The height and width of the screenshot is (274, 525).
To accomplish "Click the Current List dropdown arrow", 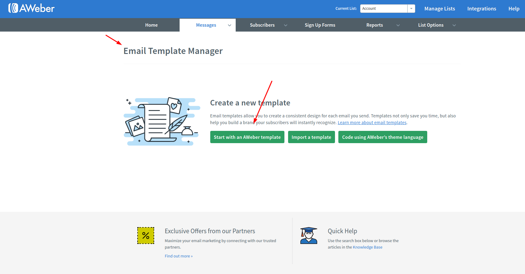I will [x=411, y=9].
